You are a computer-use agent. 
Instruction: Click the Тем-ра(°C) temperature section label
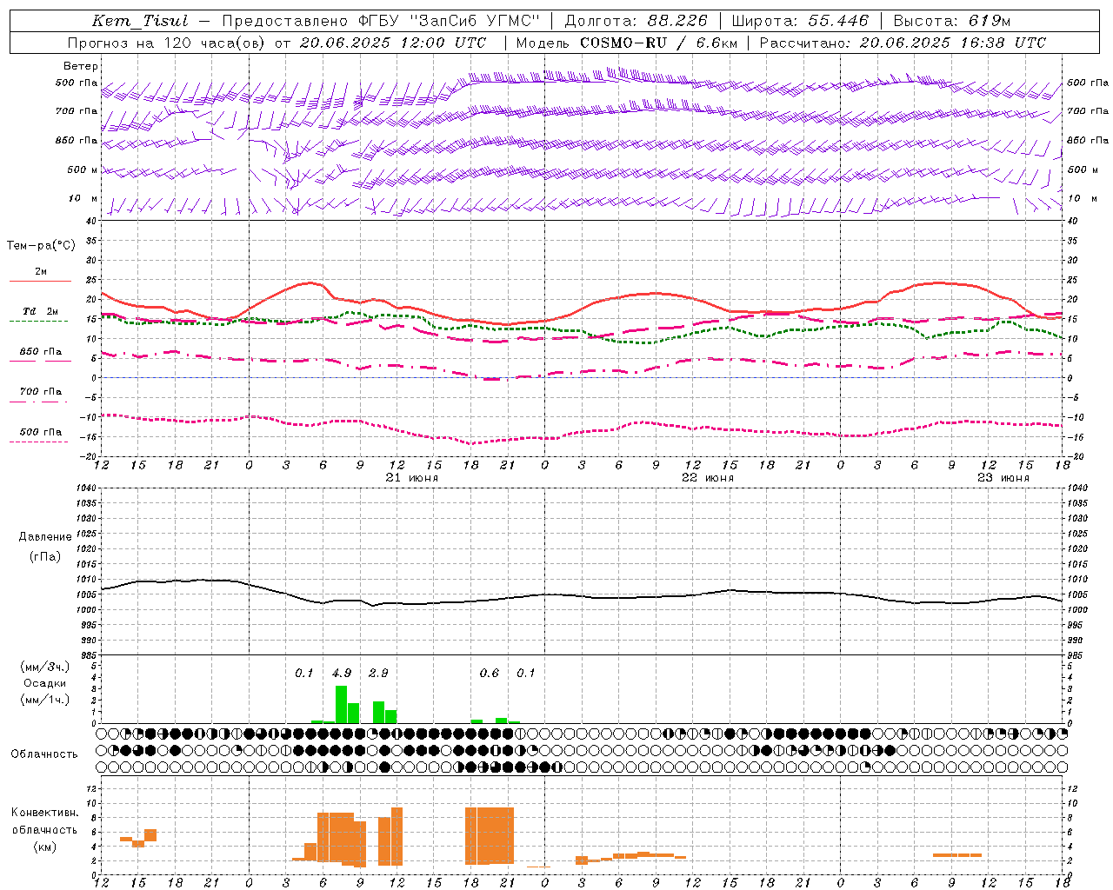coord(41,245)
